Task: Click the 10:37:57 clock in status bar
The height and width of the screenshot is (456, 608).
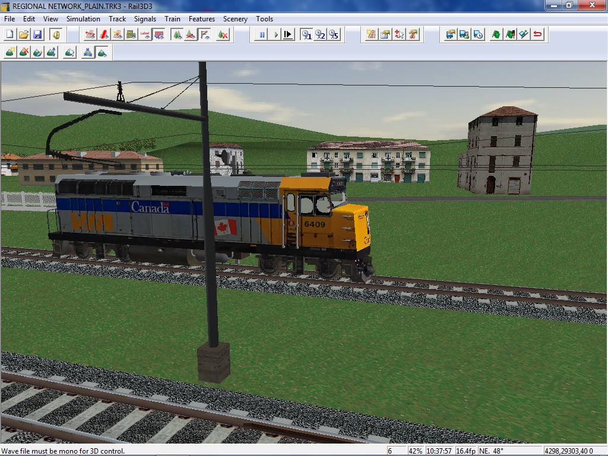Action: click(x=439, y=451)
